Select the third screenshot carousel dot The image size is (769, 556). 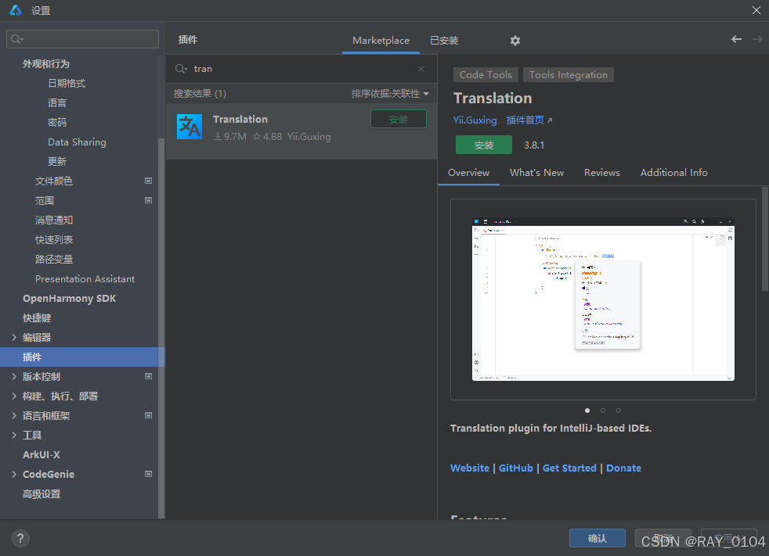point(619,411)
